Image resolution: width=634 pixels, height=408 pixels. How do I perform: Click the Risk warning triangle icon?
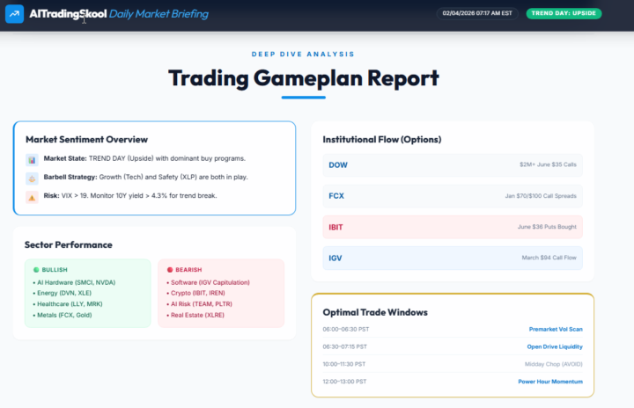[32, 198]
